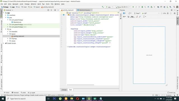
Task: Click scroll-from-source target icon in Project panel
Action: (x=48, y=10)
